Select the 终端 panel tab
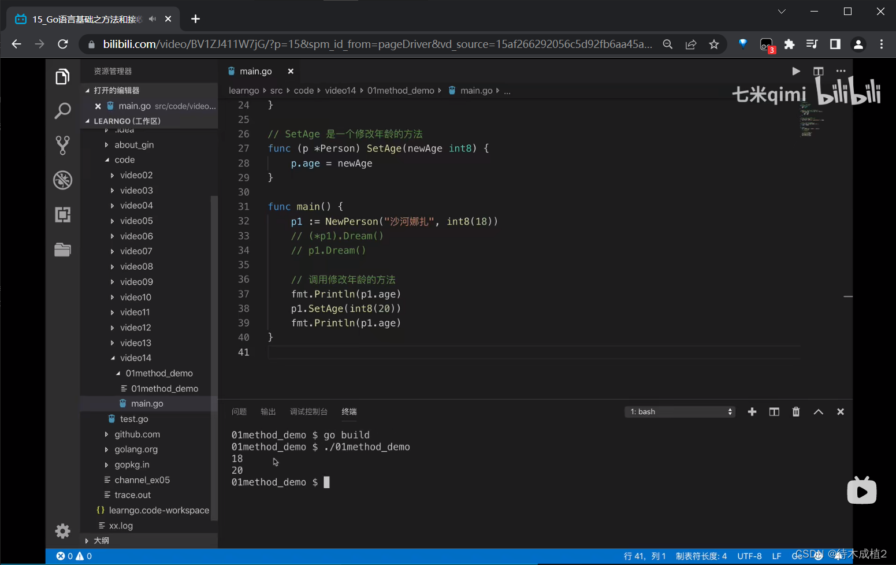The width and height of the screenshot is (896, 565). tap(349, 411)
